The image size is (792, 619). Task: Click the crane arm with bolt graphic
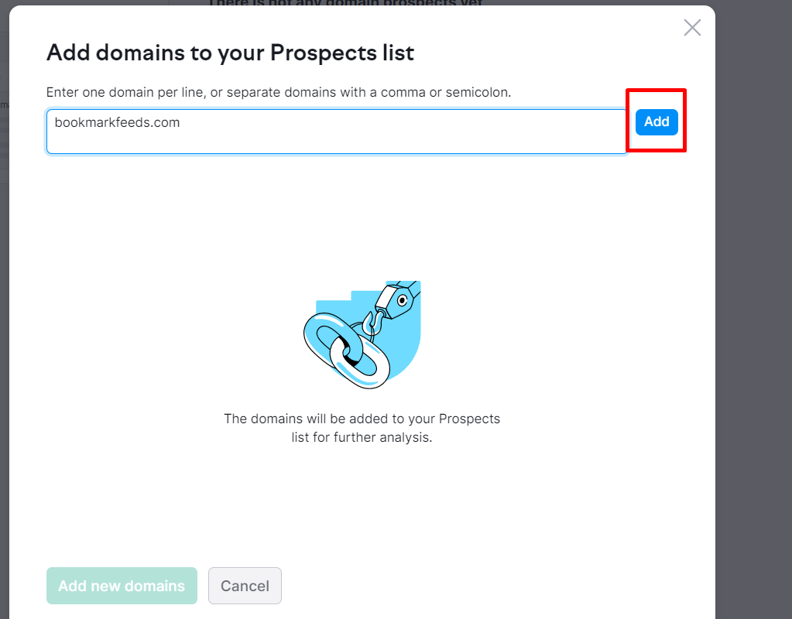click(x=398, y=299)
